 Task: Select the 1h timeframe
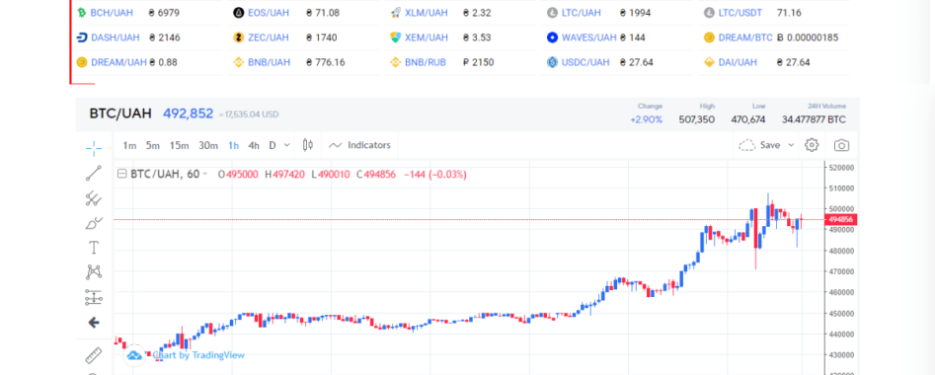click(234, 145)
